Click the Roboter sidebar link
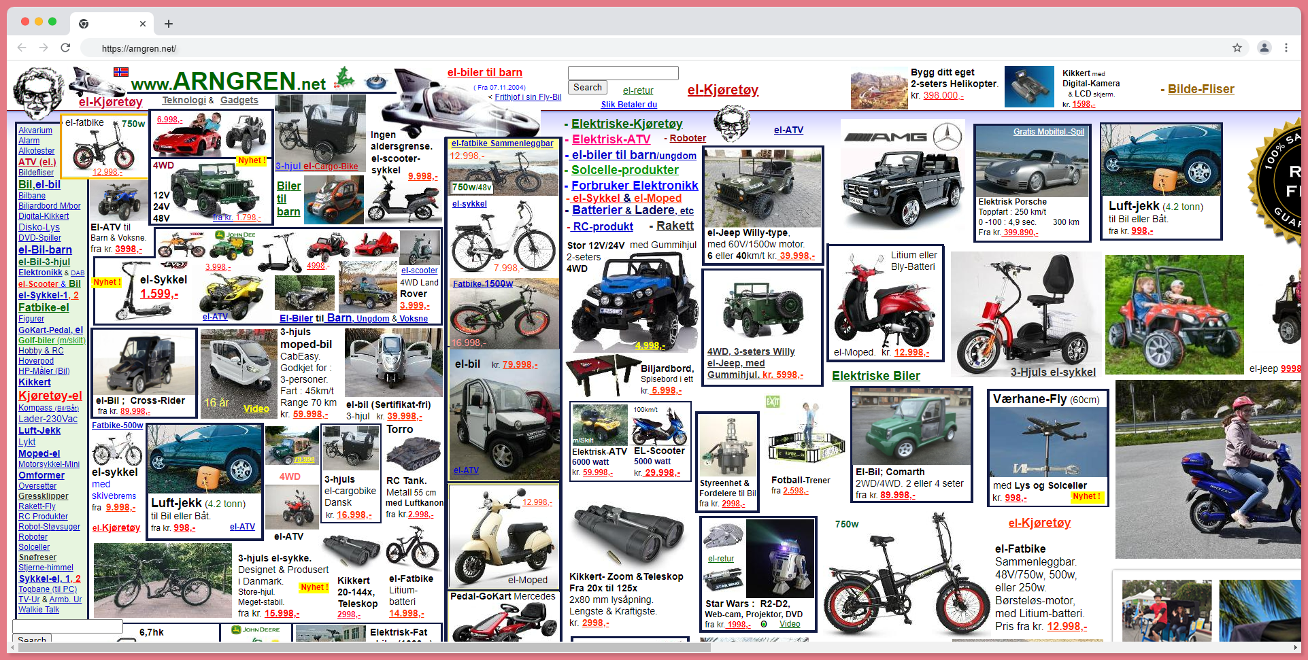This screenshot has width=1308, height=660. coord(32,536)
